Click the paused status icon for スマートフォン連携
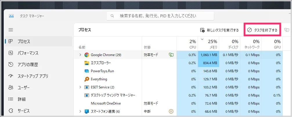Viewport: 292px width, 117px height. 171,112
